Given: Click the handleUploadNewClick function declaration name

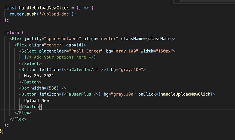Looking at the screenshot, I should click(x=44, y=8).
